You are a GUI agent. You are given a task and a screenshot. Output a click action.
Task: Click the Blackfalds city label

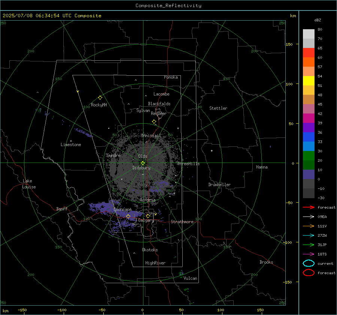159,104
